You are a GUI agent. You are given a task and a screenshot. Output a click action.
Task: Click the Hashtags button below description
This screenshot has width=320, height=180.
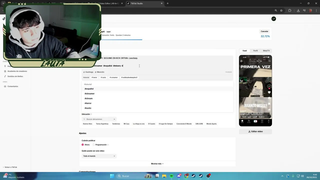(88, 72)
